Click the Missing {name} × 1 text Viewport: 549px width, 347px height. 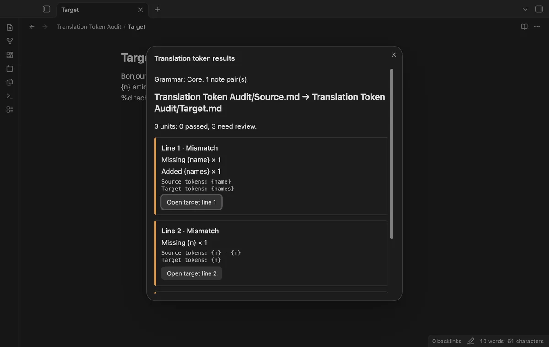pyautogui.click(x=191, y=160)
